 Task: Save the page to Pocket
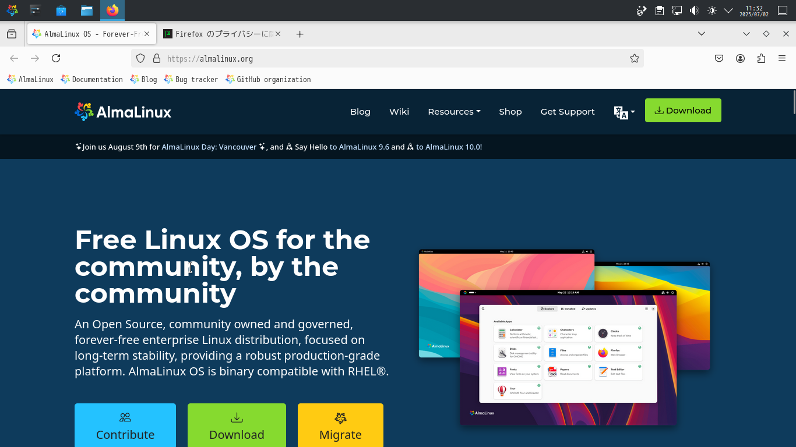(719, 58)
